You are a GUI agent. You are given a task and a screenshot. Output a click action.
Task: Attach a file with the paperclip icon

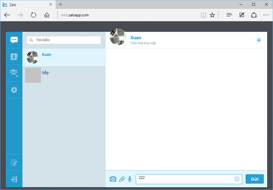coord(122,179)
